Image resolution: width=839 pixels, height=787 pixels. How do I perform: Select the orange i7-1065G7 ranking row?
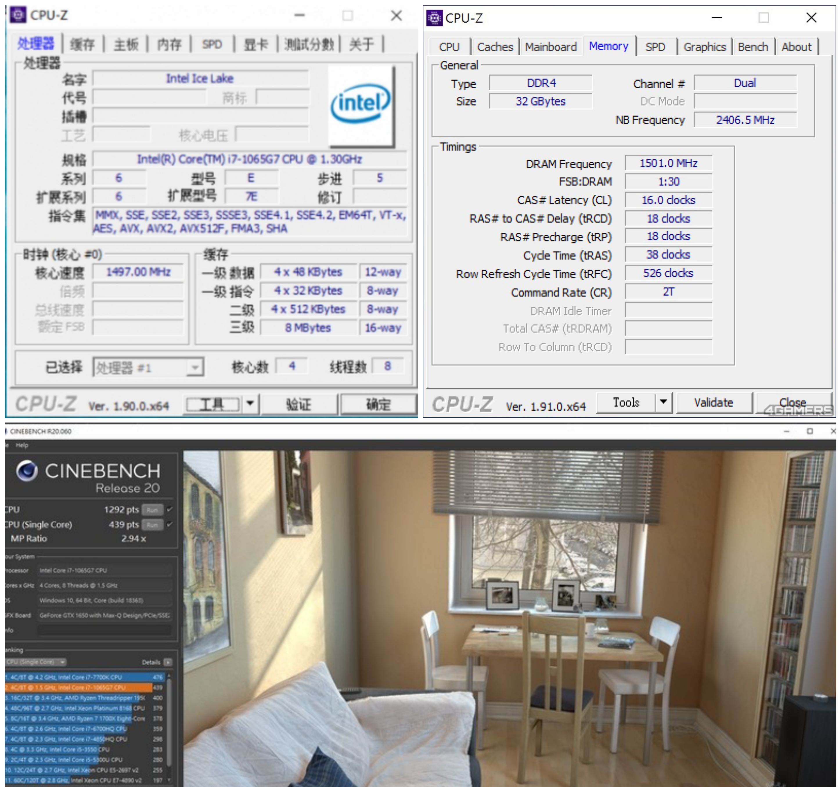click(x=84, y=687)
